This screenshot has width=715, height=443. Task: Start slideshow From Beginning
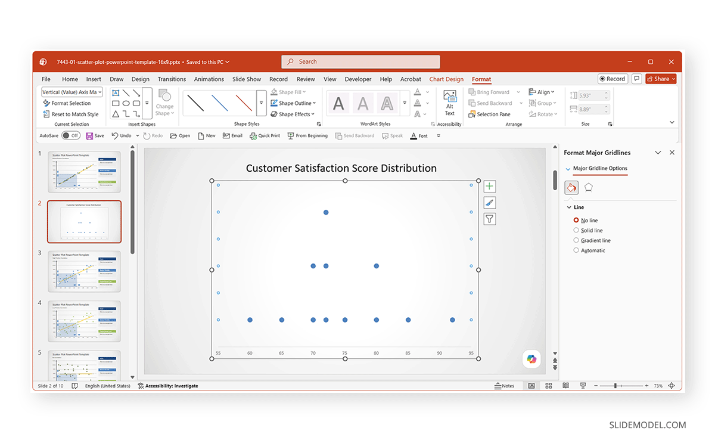click(307, 136)
